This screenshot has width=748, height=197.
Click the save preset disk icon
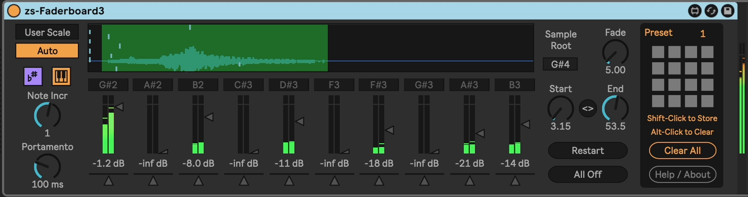click(728, 11)
